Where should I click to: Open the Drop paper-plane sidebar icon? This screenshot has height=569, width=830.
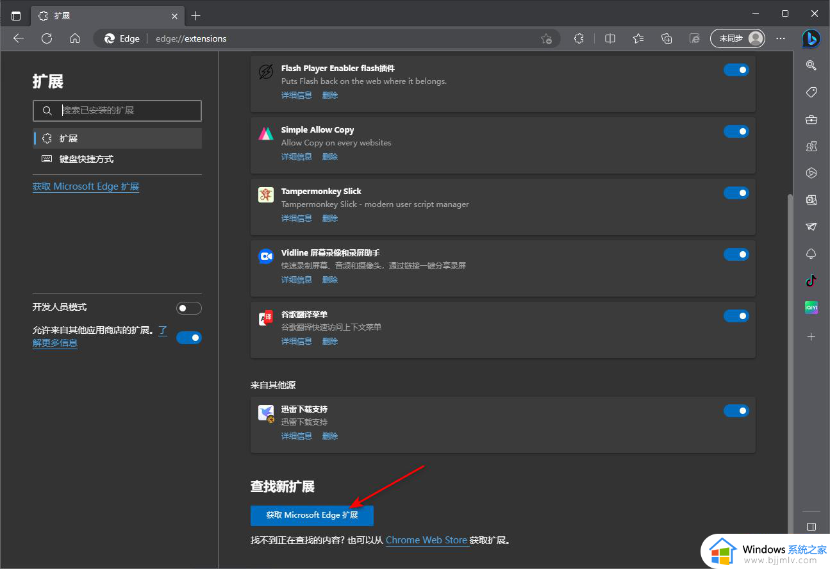[x=811, y=227]
